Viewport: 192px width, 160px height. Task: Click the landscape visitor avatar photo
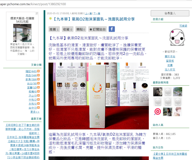[178, 92]
